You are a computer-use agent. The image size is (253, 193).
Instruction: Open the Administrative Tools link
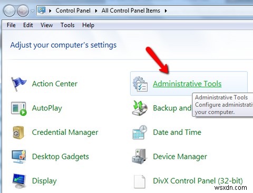[187, 84]
